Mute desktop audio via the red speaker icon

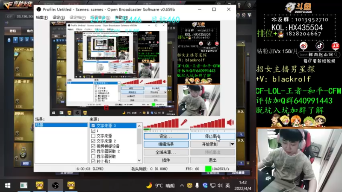(230, 122)
